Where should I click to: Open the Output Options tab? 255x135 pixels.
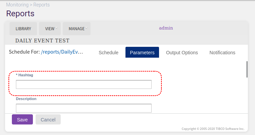(182, 53)
